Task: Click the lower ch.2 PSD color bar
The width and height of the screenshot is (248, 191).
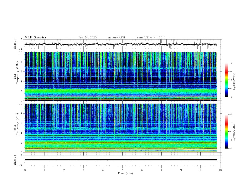Action: [x=226, y=131]
